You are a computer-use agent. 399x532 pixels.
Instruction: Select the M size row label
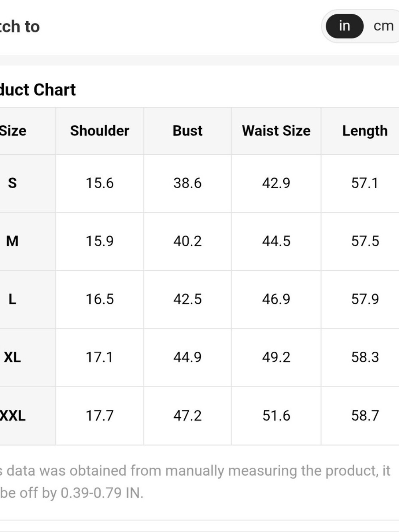click(x=12, y=241)
